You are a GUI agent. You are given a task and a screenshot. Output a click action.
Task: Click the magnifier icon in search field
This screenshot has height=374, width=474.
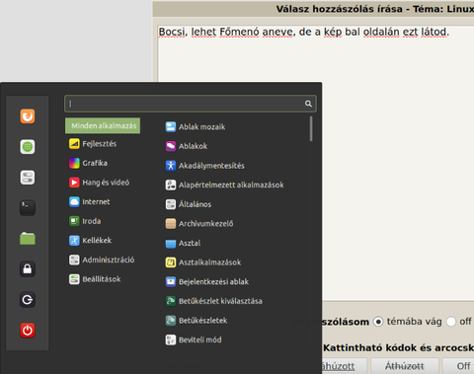(x=308, y=104)
